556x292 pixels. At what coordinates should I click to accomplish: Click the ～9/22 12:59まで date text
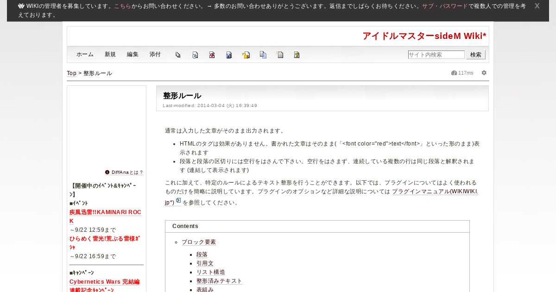tap(93, 230)
